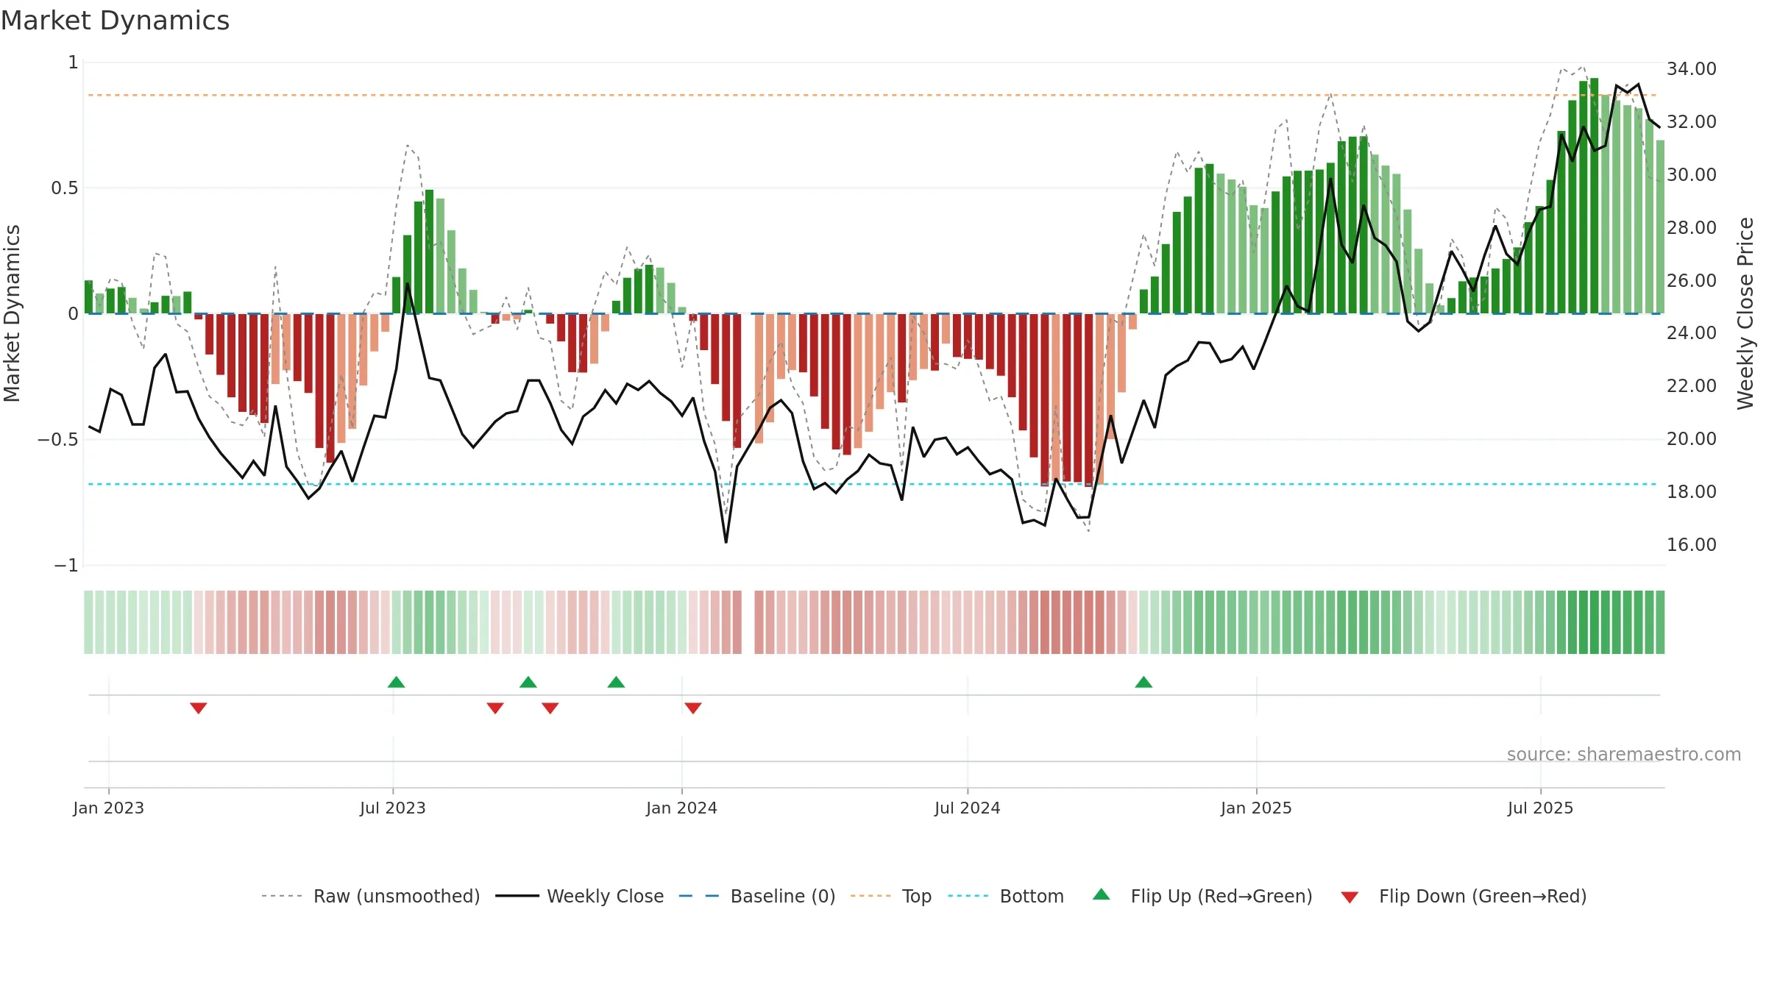The image size is (1766, 993).
Task: Click the −0.5 left axis label
Action: 58,440
